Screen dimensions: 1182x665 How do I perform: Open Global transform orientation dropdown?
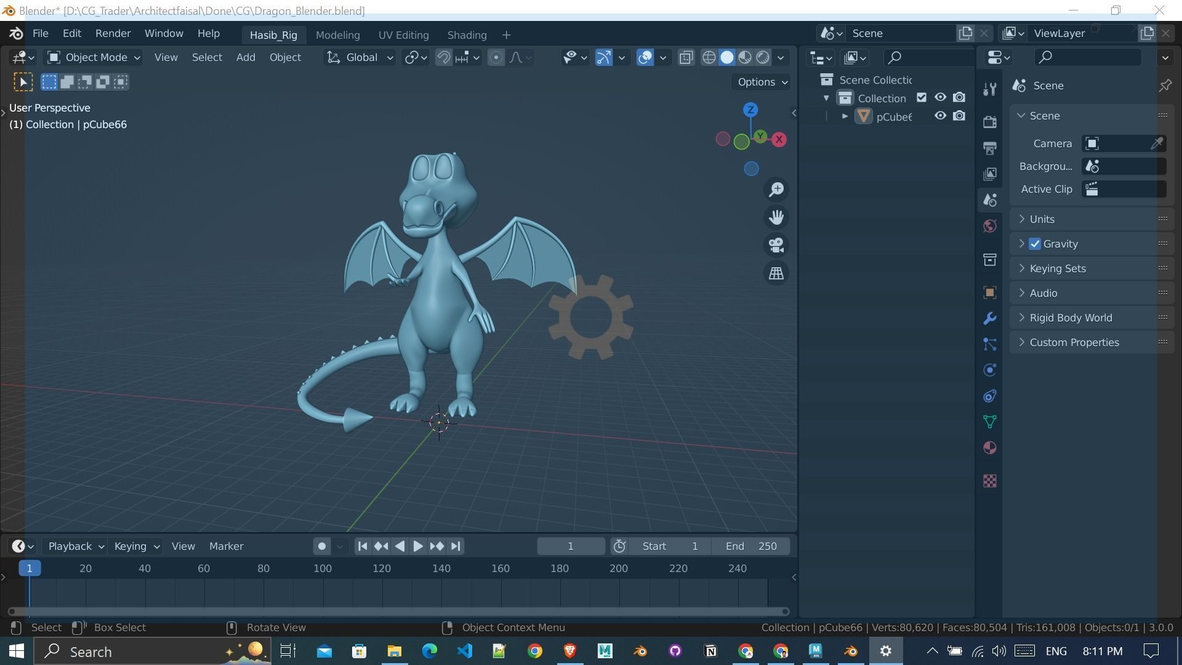pyautogui.click(x=360, y=58)
